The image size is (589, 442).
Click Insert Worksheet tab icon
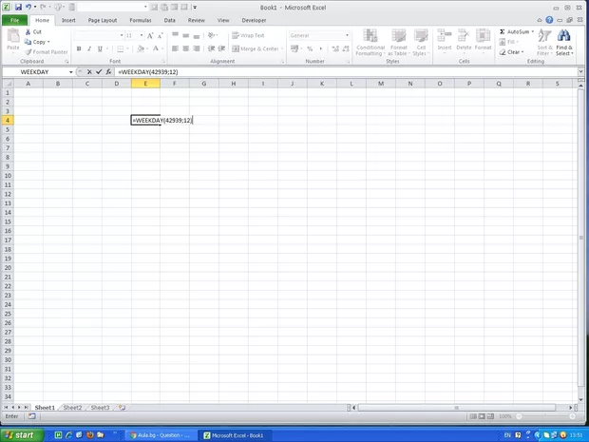pos(122,407)
